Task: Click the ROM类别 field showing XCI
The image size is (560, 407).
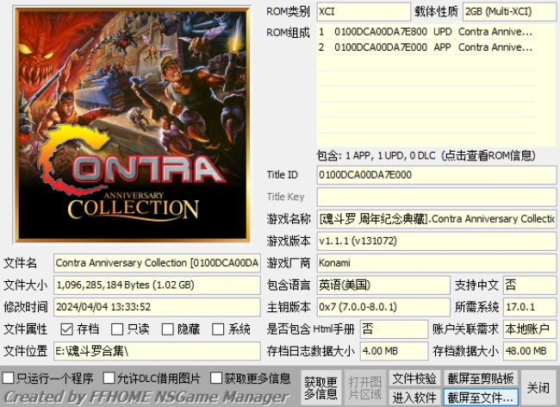Action: [x=364, y=11]
